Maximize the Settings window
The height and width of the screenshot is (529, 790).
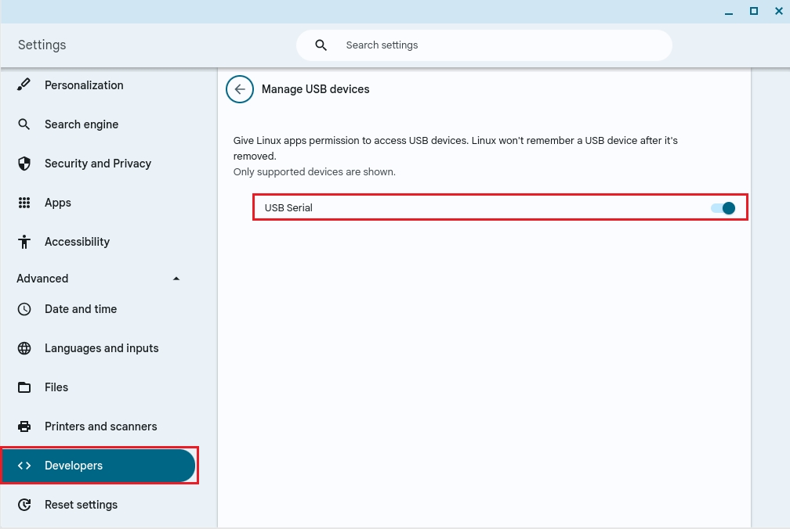point(754,11)
